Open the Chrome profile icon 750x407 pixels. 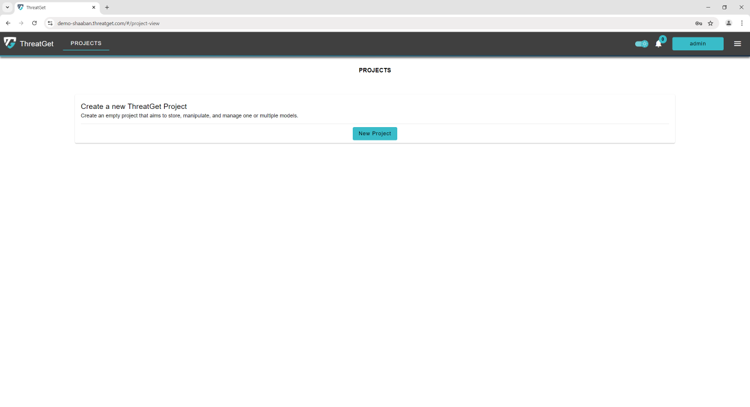[728, 23]
